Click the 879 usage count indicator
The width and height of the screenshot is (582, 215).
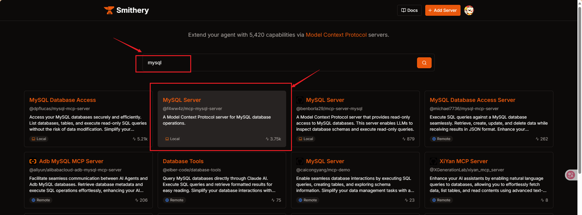coord(408,139)
